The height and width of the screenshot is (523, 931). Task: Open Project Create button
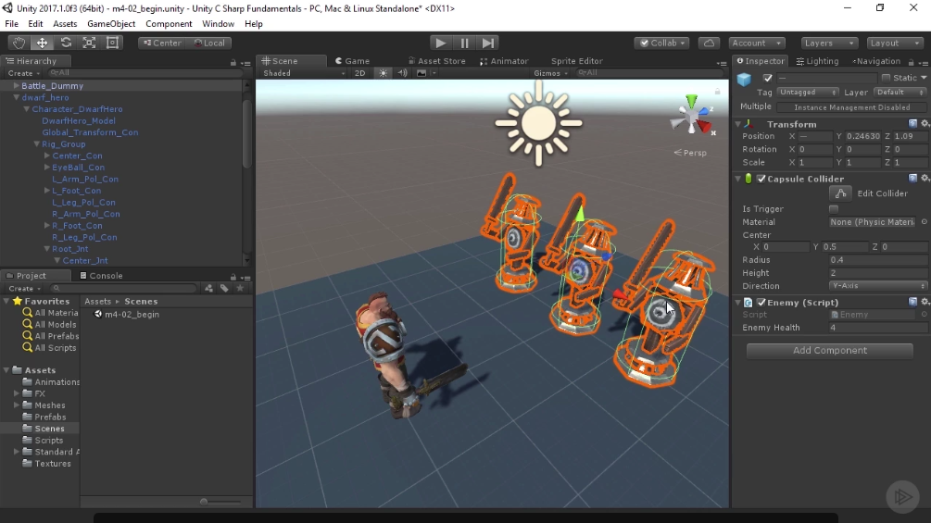(x=24, y=288)
